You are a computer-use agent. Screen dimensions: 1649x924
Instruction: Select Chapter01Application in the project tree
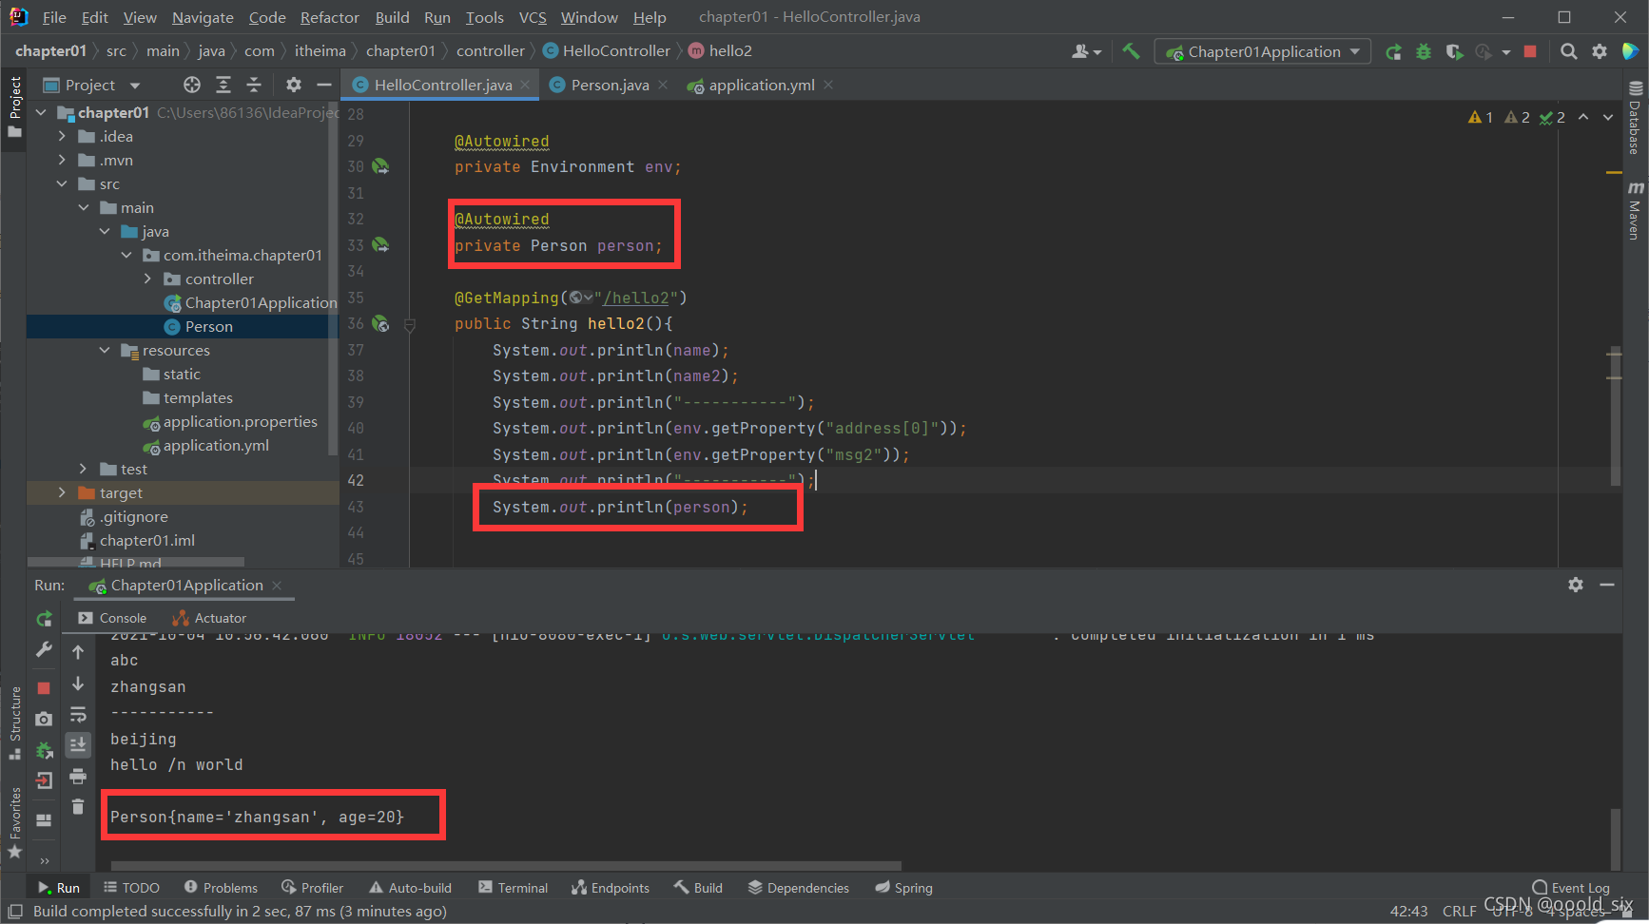(x=261, y=302)
